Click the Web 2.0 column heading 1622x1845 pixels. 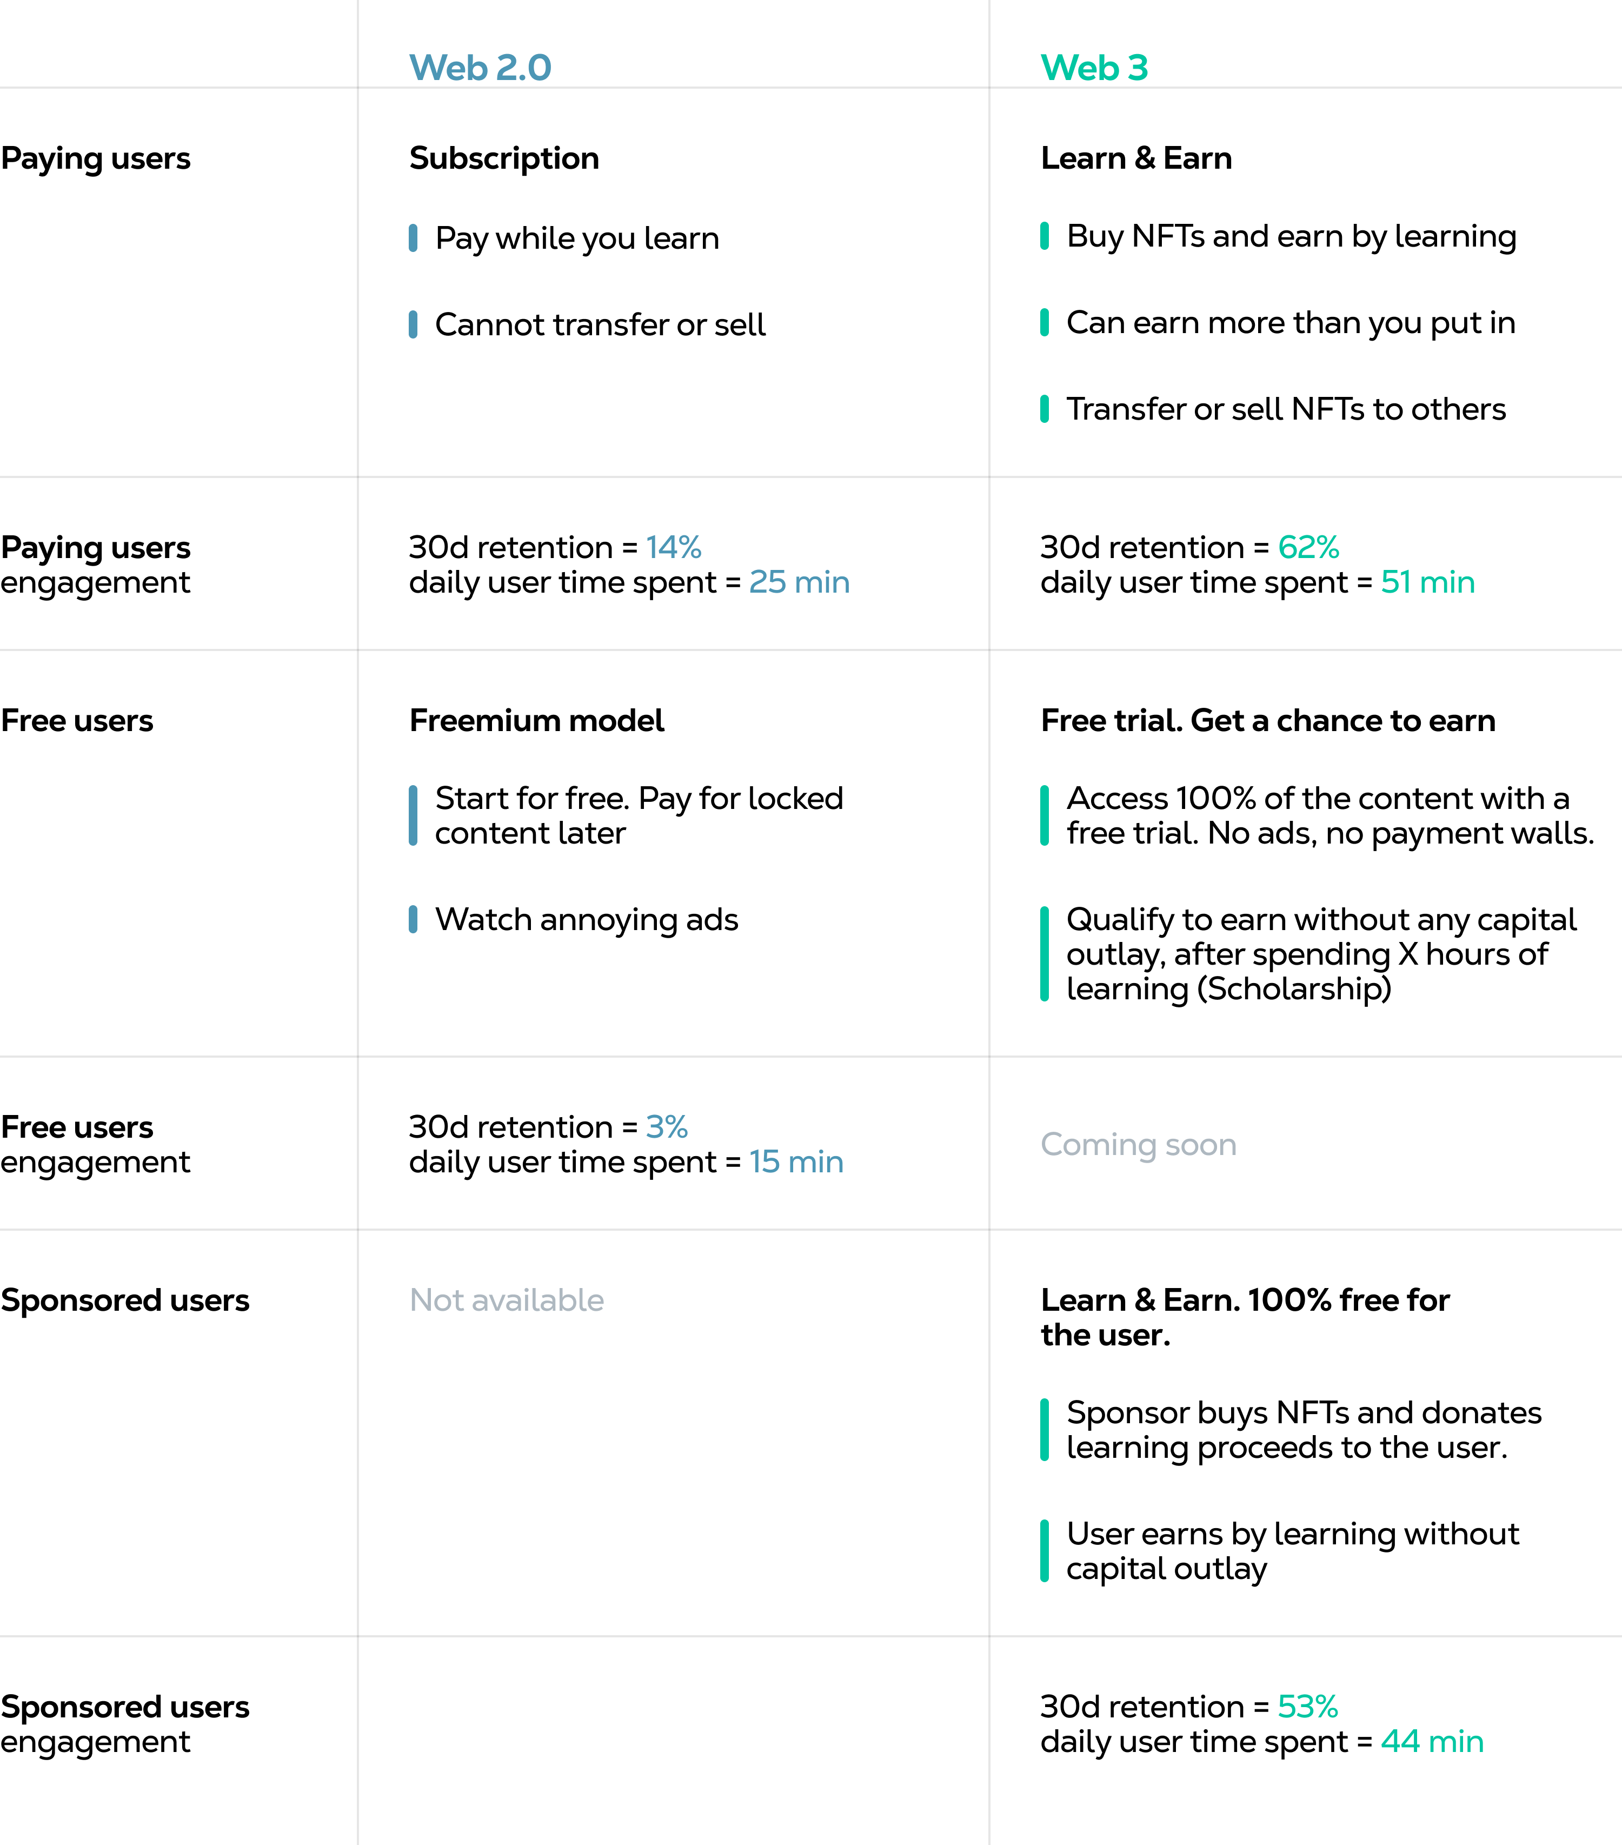tap(480, 68)
